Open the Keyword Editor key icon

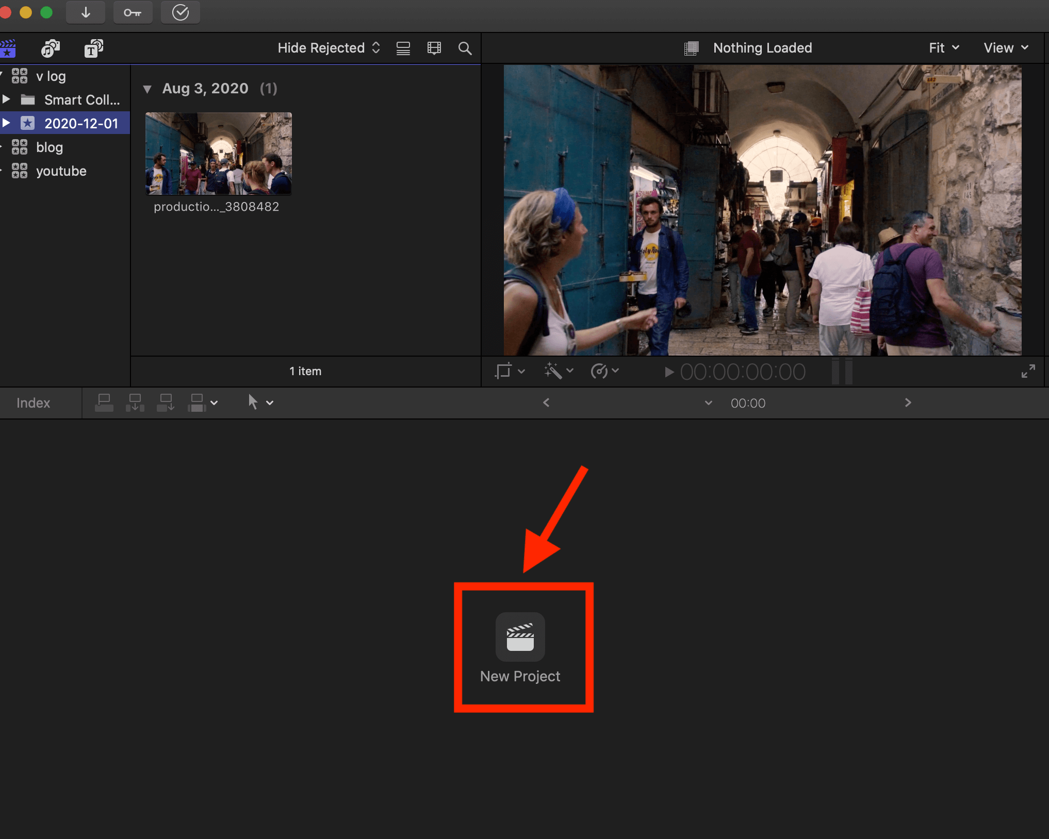tap(133, 12)
